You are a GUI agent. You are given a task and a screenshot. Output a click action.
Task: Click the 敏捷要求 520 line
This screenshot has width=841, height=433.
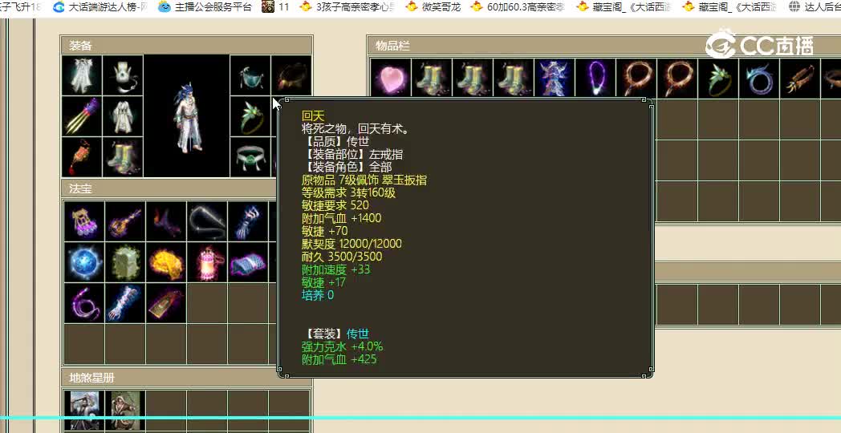(x=335, y=205)
